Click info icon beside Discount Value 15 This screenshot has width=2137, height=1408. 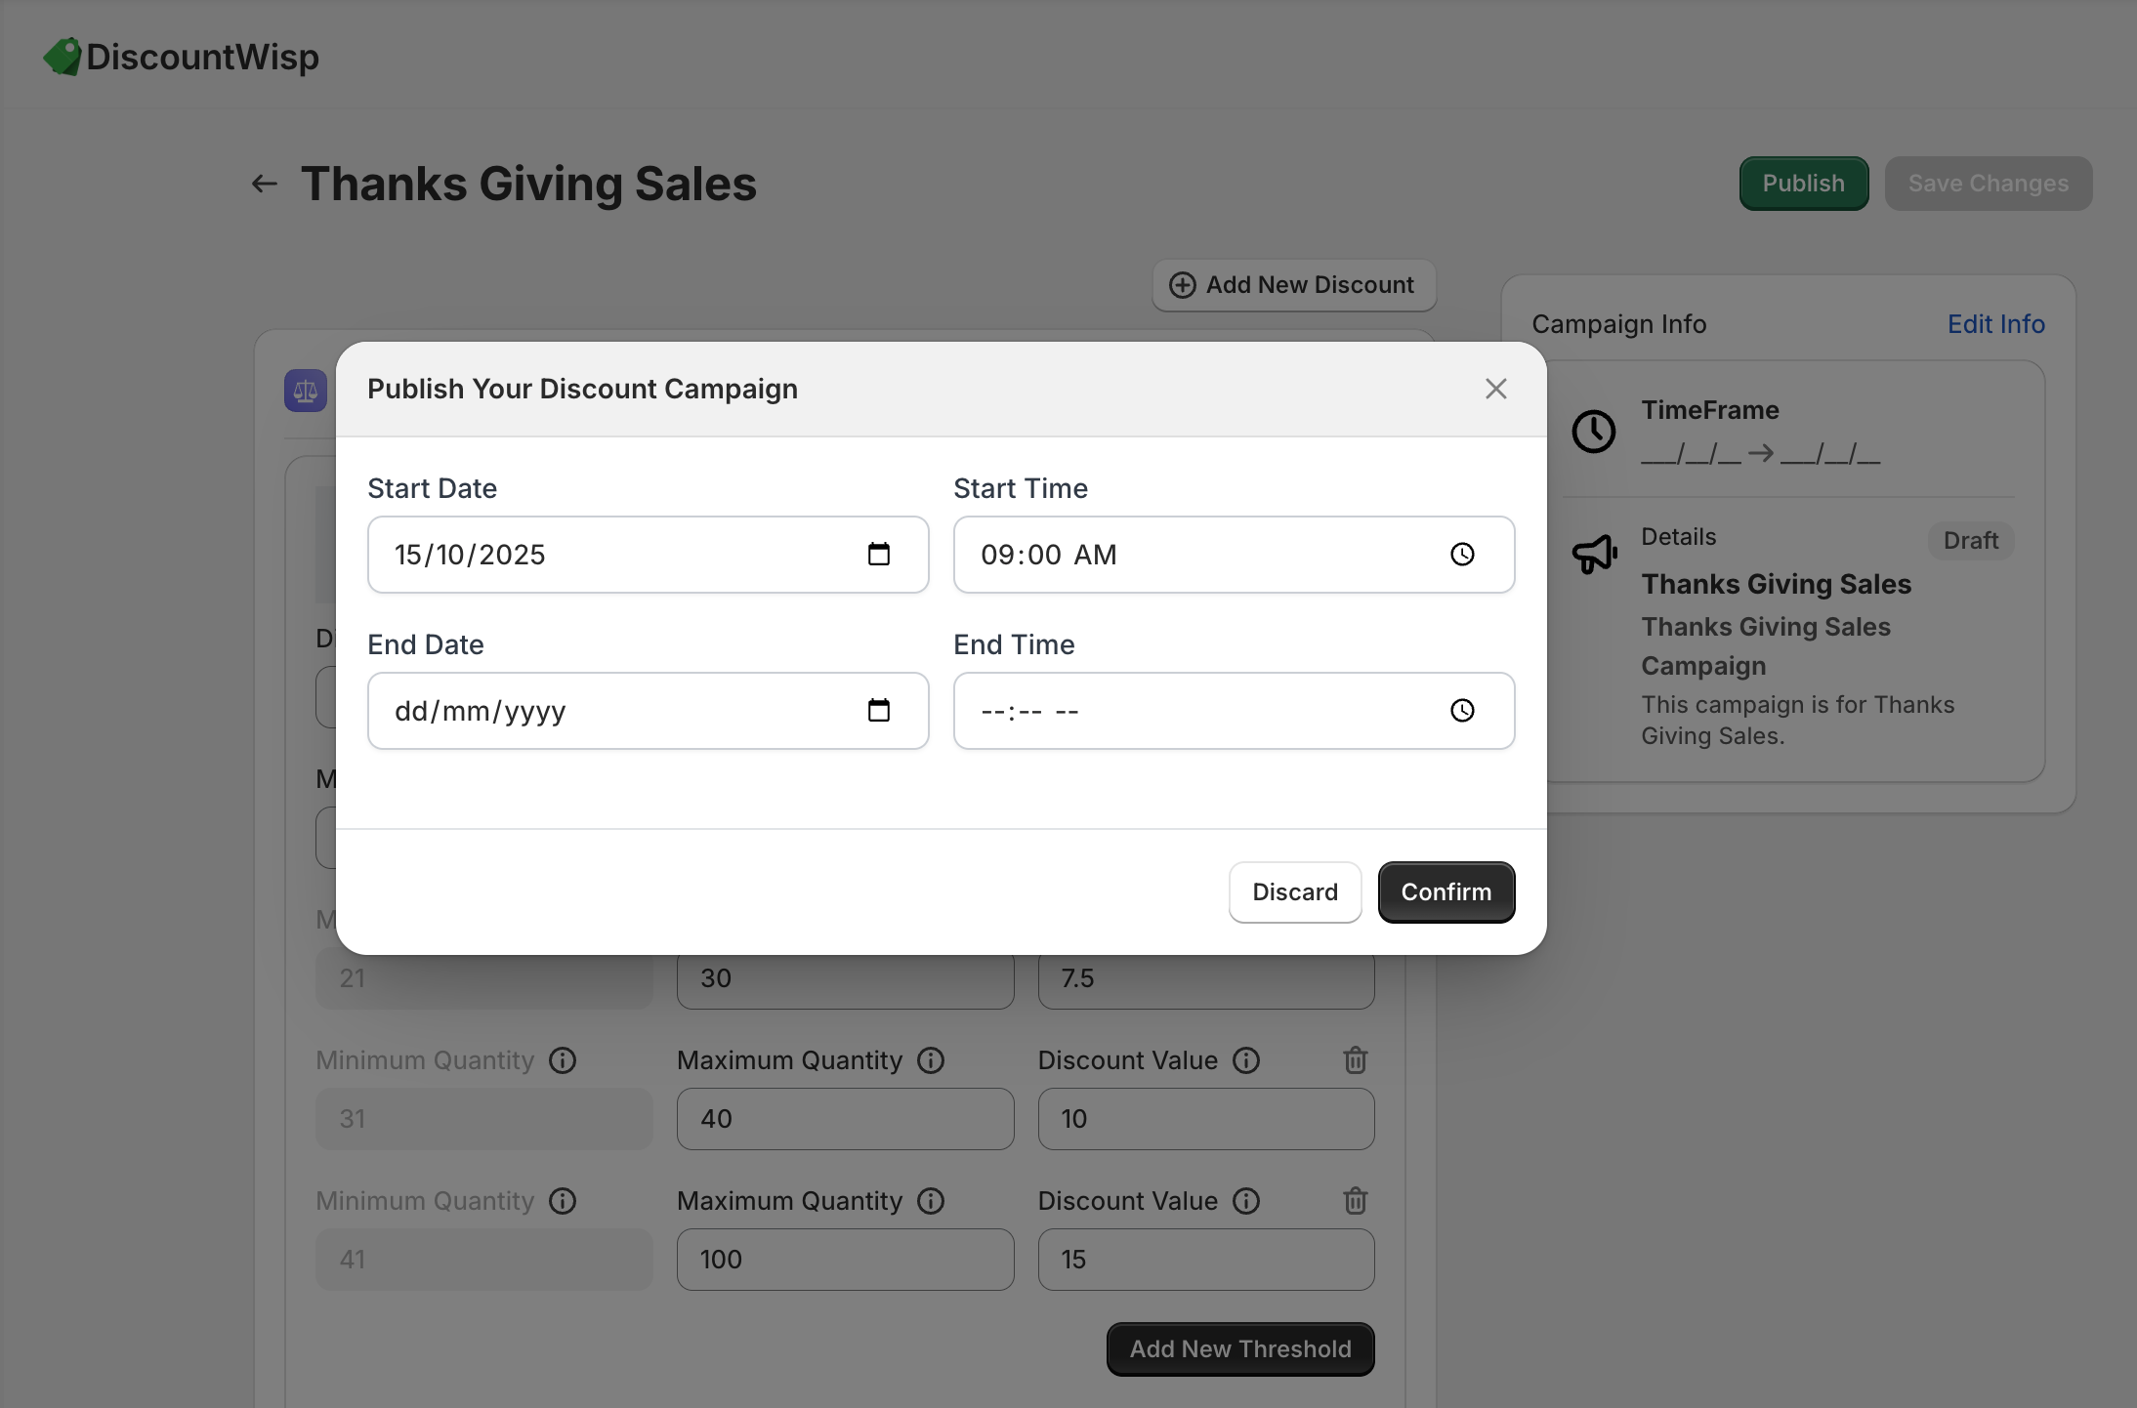(1246, 1201)
